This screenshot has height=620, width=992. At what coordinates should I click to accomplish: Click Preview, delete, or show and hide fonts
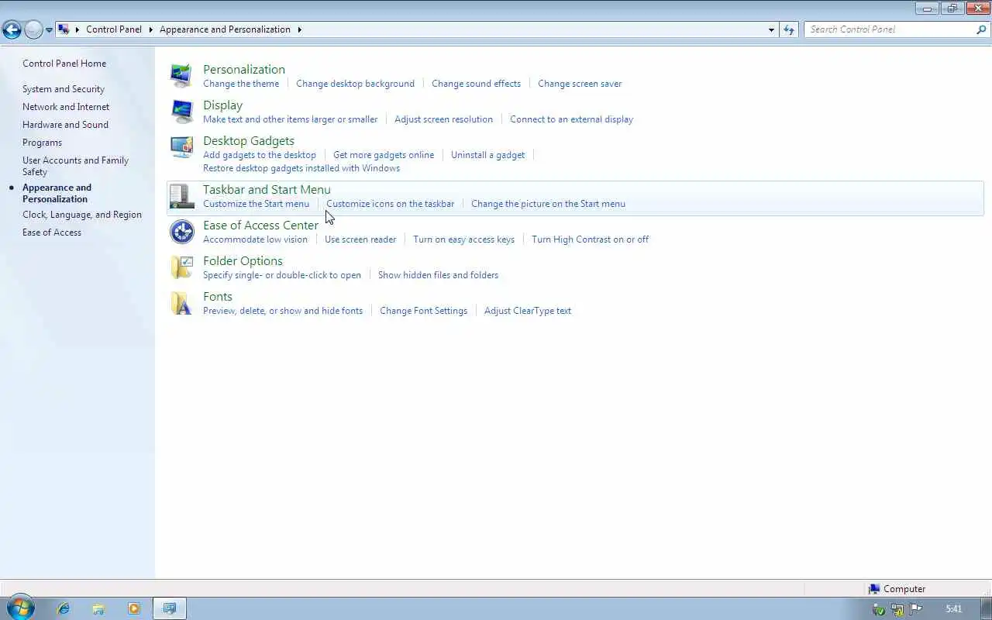pos(283,311)
